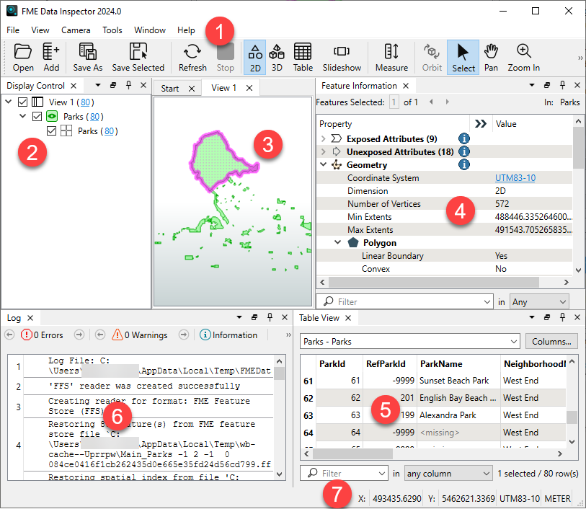Show info for Unexposed Attributes
Image resolution: width=586 pixels, height=509 pixels.
[x=463, y=151]
